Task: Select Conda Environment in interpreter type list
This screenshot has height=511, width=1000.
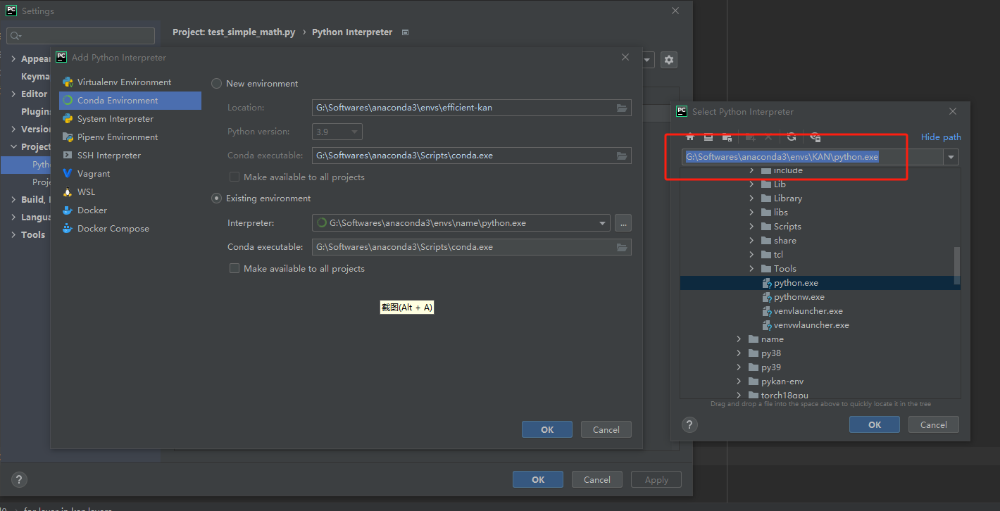Action: 130,101
